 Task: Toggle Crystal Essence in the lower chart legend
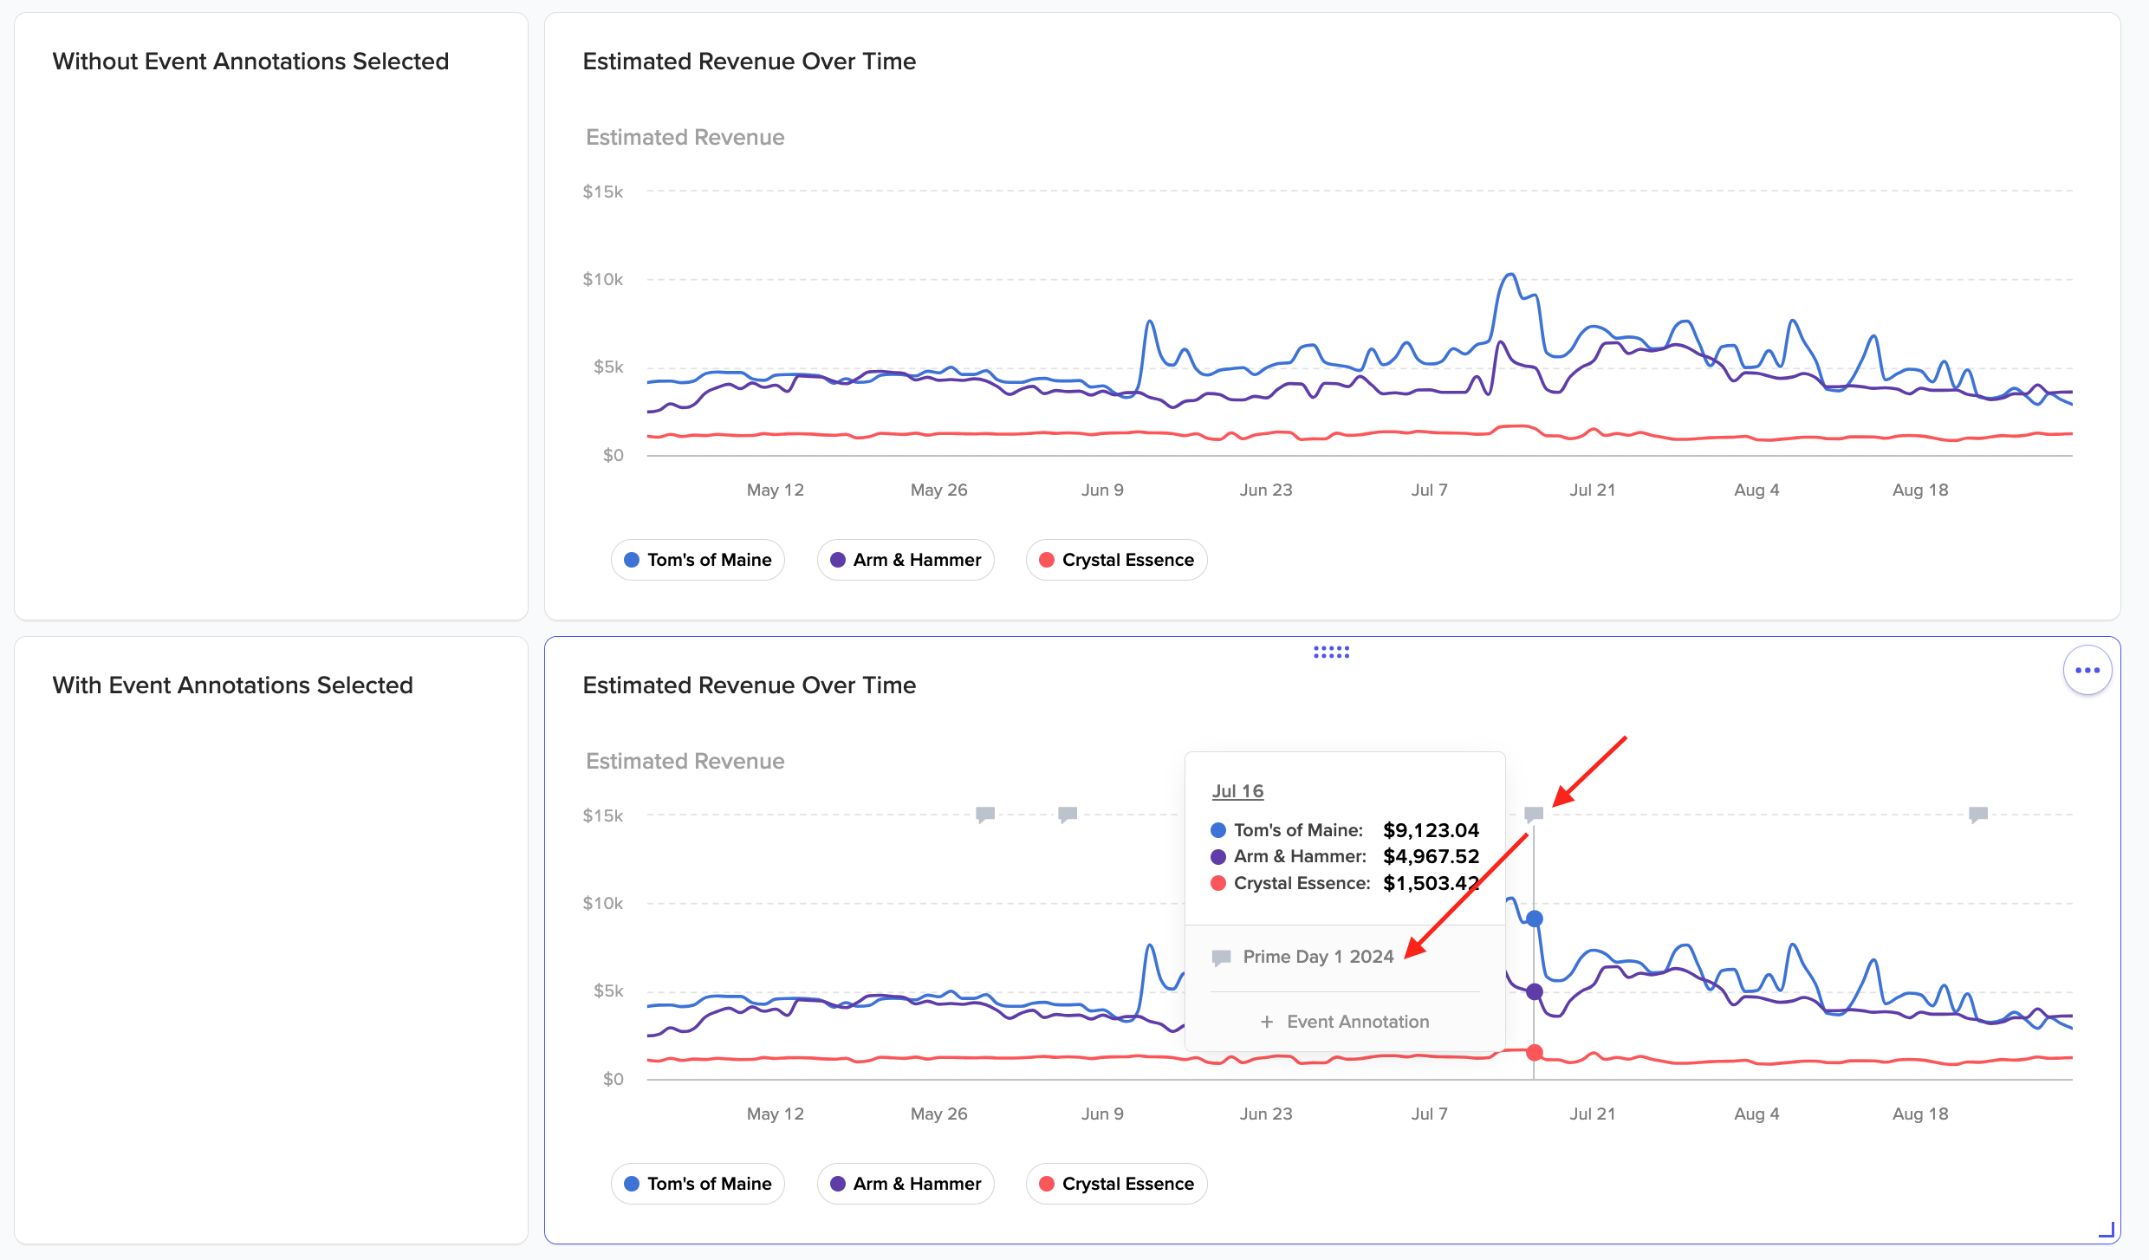[x=1116, y=1184]
